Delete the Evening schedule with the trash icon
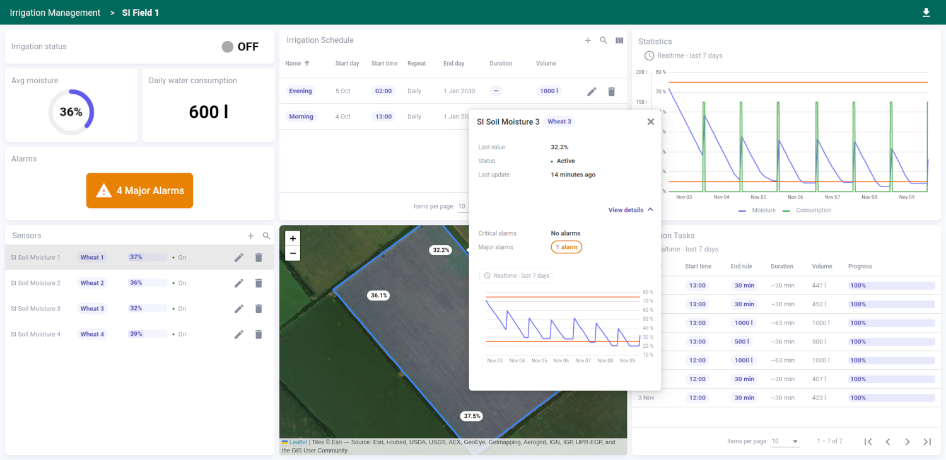The height and width of the screenshot is (460, 946). pos(611,91)
